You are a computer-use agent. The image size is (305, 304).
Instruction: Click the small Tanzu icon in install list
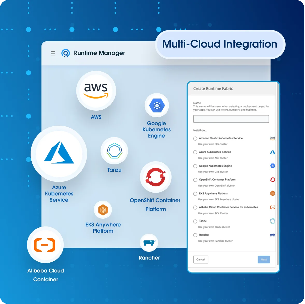tap(273, 221)
